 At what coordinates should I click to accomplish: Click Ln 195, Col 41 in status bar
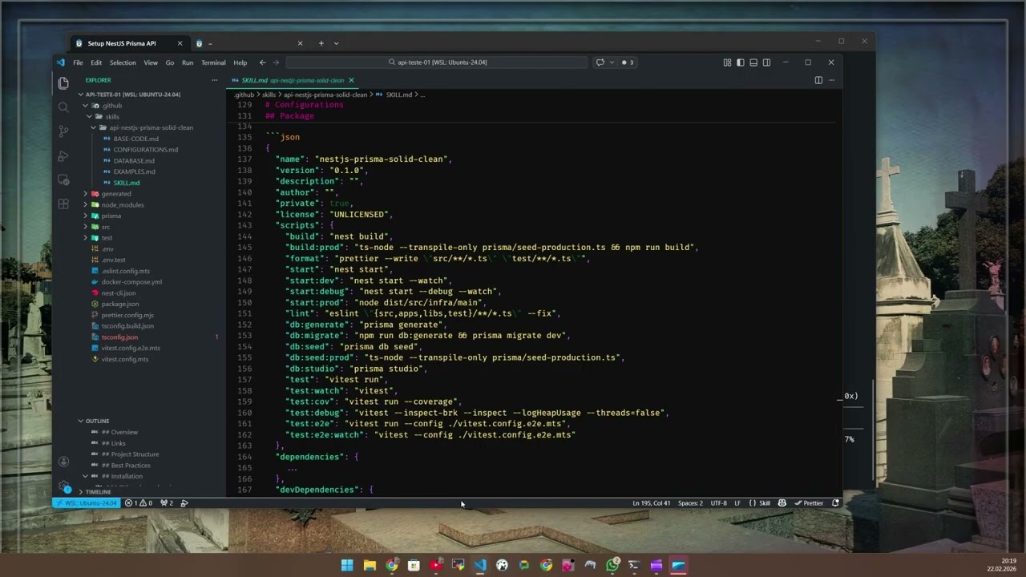651,503
